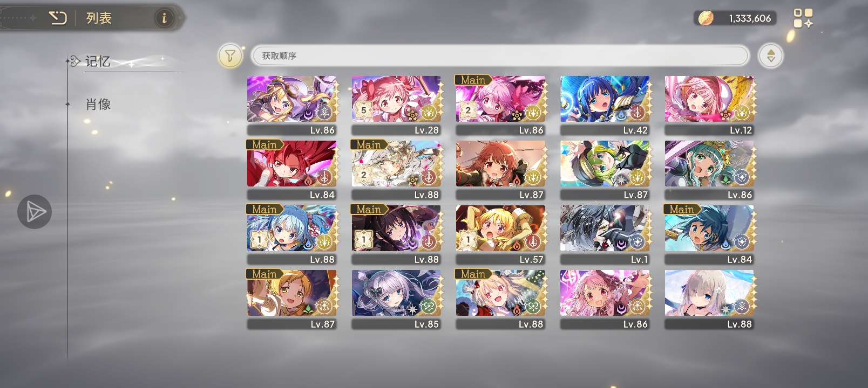Open the filter funnel icon
The width and height of the screenshot is (868, 388).
tap(230, 56)
